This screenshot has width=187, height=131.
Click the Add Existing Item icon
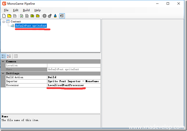coord(27,16)
